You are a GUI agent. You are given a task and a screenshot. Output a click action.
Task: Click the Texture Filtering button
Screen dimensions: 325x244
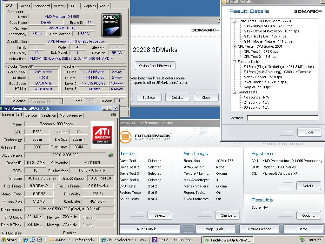point(260,229)
